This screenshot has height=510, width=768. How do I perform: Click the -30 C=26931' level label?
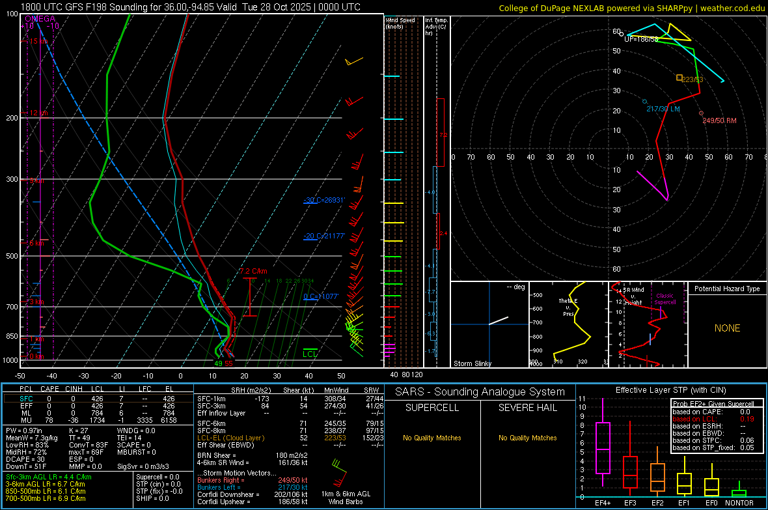point(324,200)
